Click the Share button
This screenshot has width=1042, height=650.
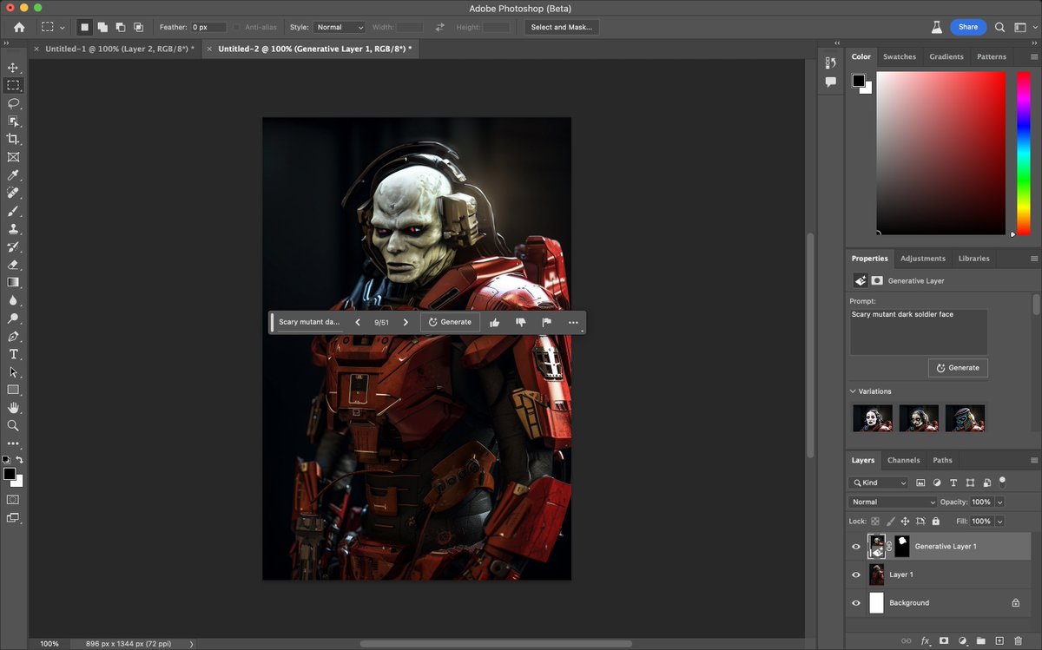click(x=967, y=27)
